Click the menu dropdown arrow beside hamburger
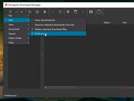The height and width of the screenshot is (101, 134). 16,12
